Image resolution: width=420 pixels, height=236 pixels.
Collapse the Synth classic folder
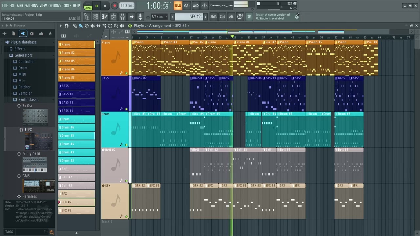coord(29,100)
